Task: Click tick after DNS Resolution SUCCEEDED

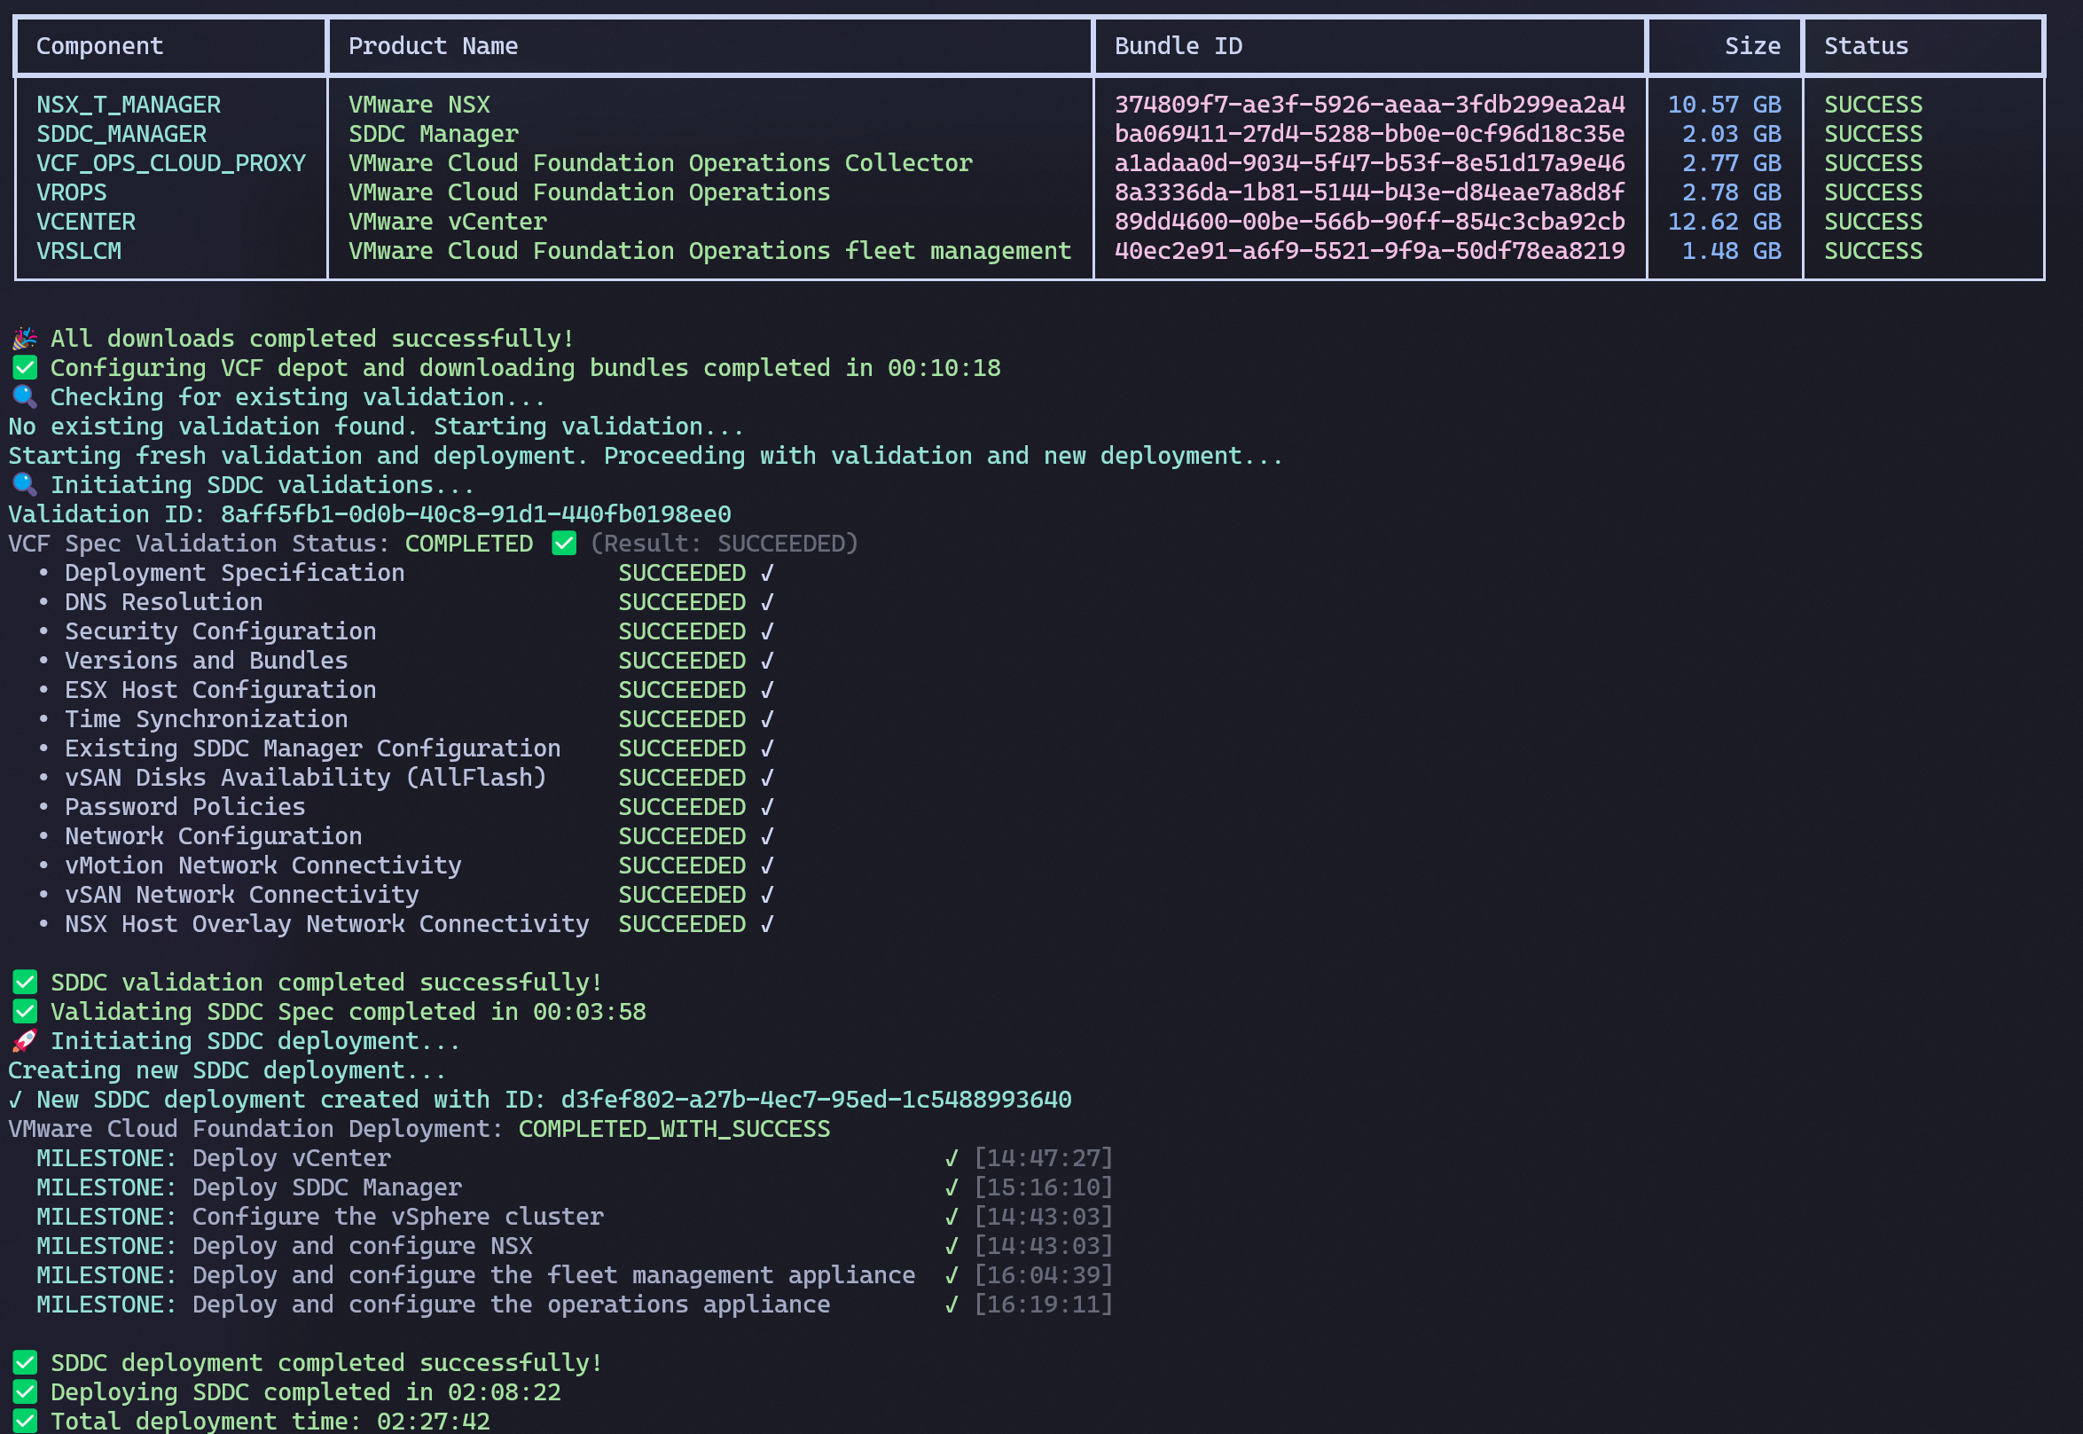Action: [767, 602]
